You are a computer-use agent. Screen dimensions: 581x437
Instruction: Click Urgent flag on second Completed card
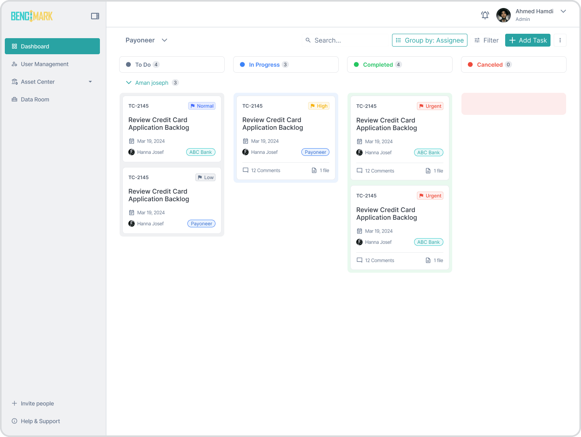click(430, 196)
